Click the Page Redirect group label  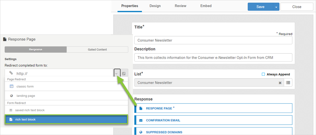[16, 79]
